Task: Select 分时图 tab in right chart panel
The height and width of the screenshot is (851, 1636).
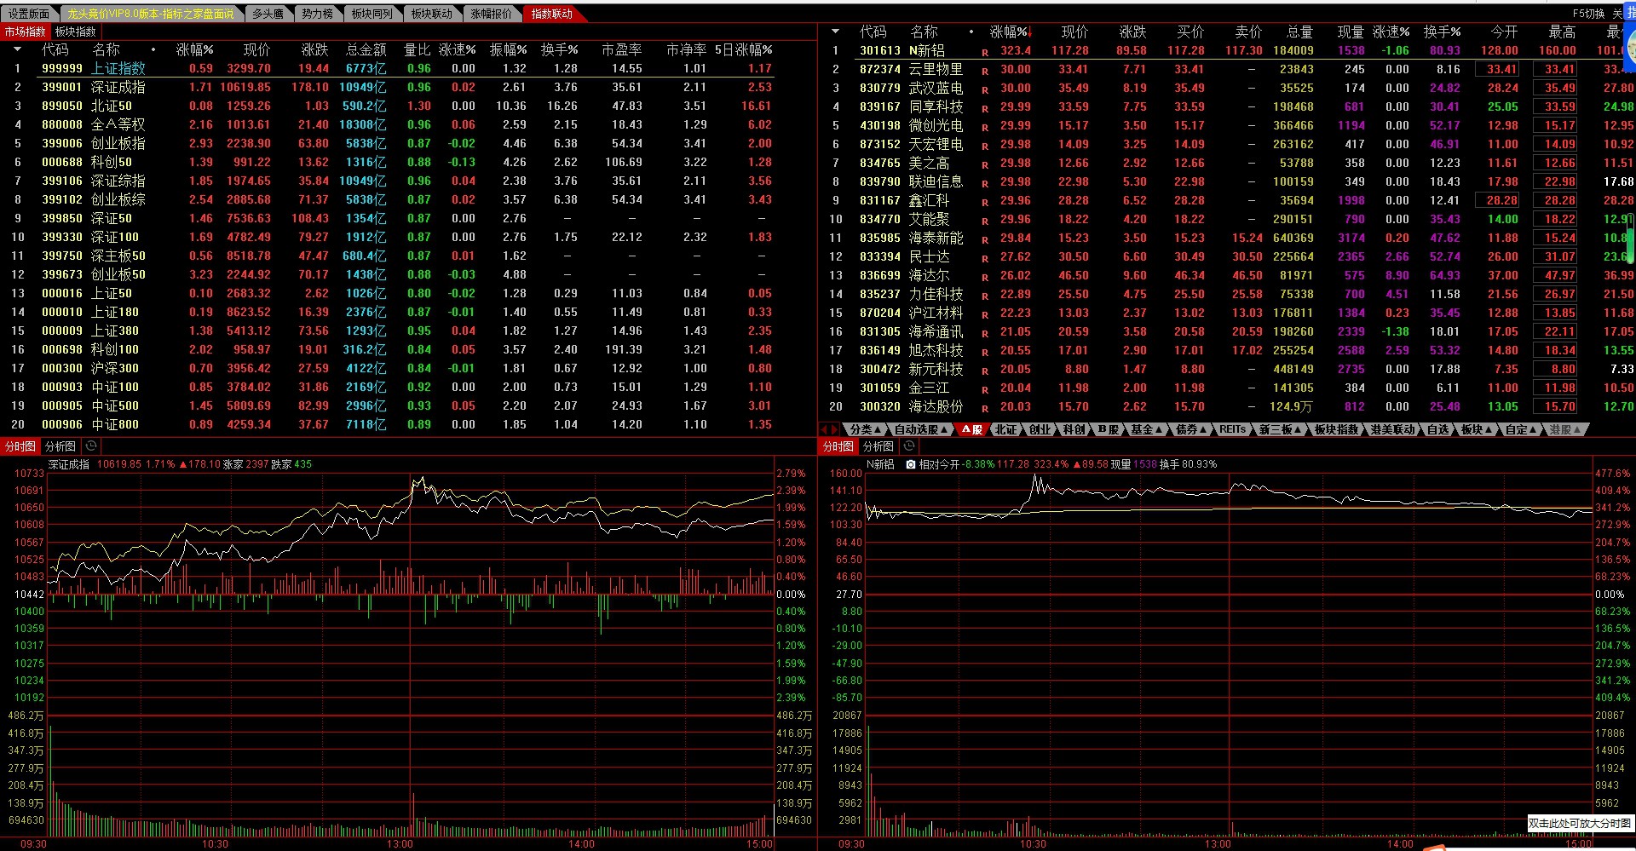Action: (x=838, y=446)
